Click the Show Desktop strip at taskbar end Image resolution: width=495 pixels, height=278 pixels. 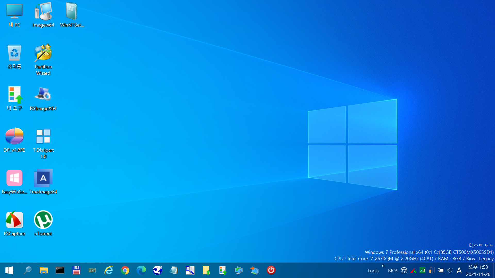tap(494, 270)
